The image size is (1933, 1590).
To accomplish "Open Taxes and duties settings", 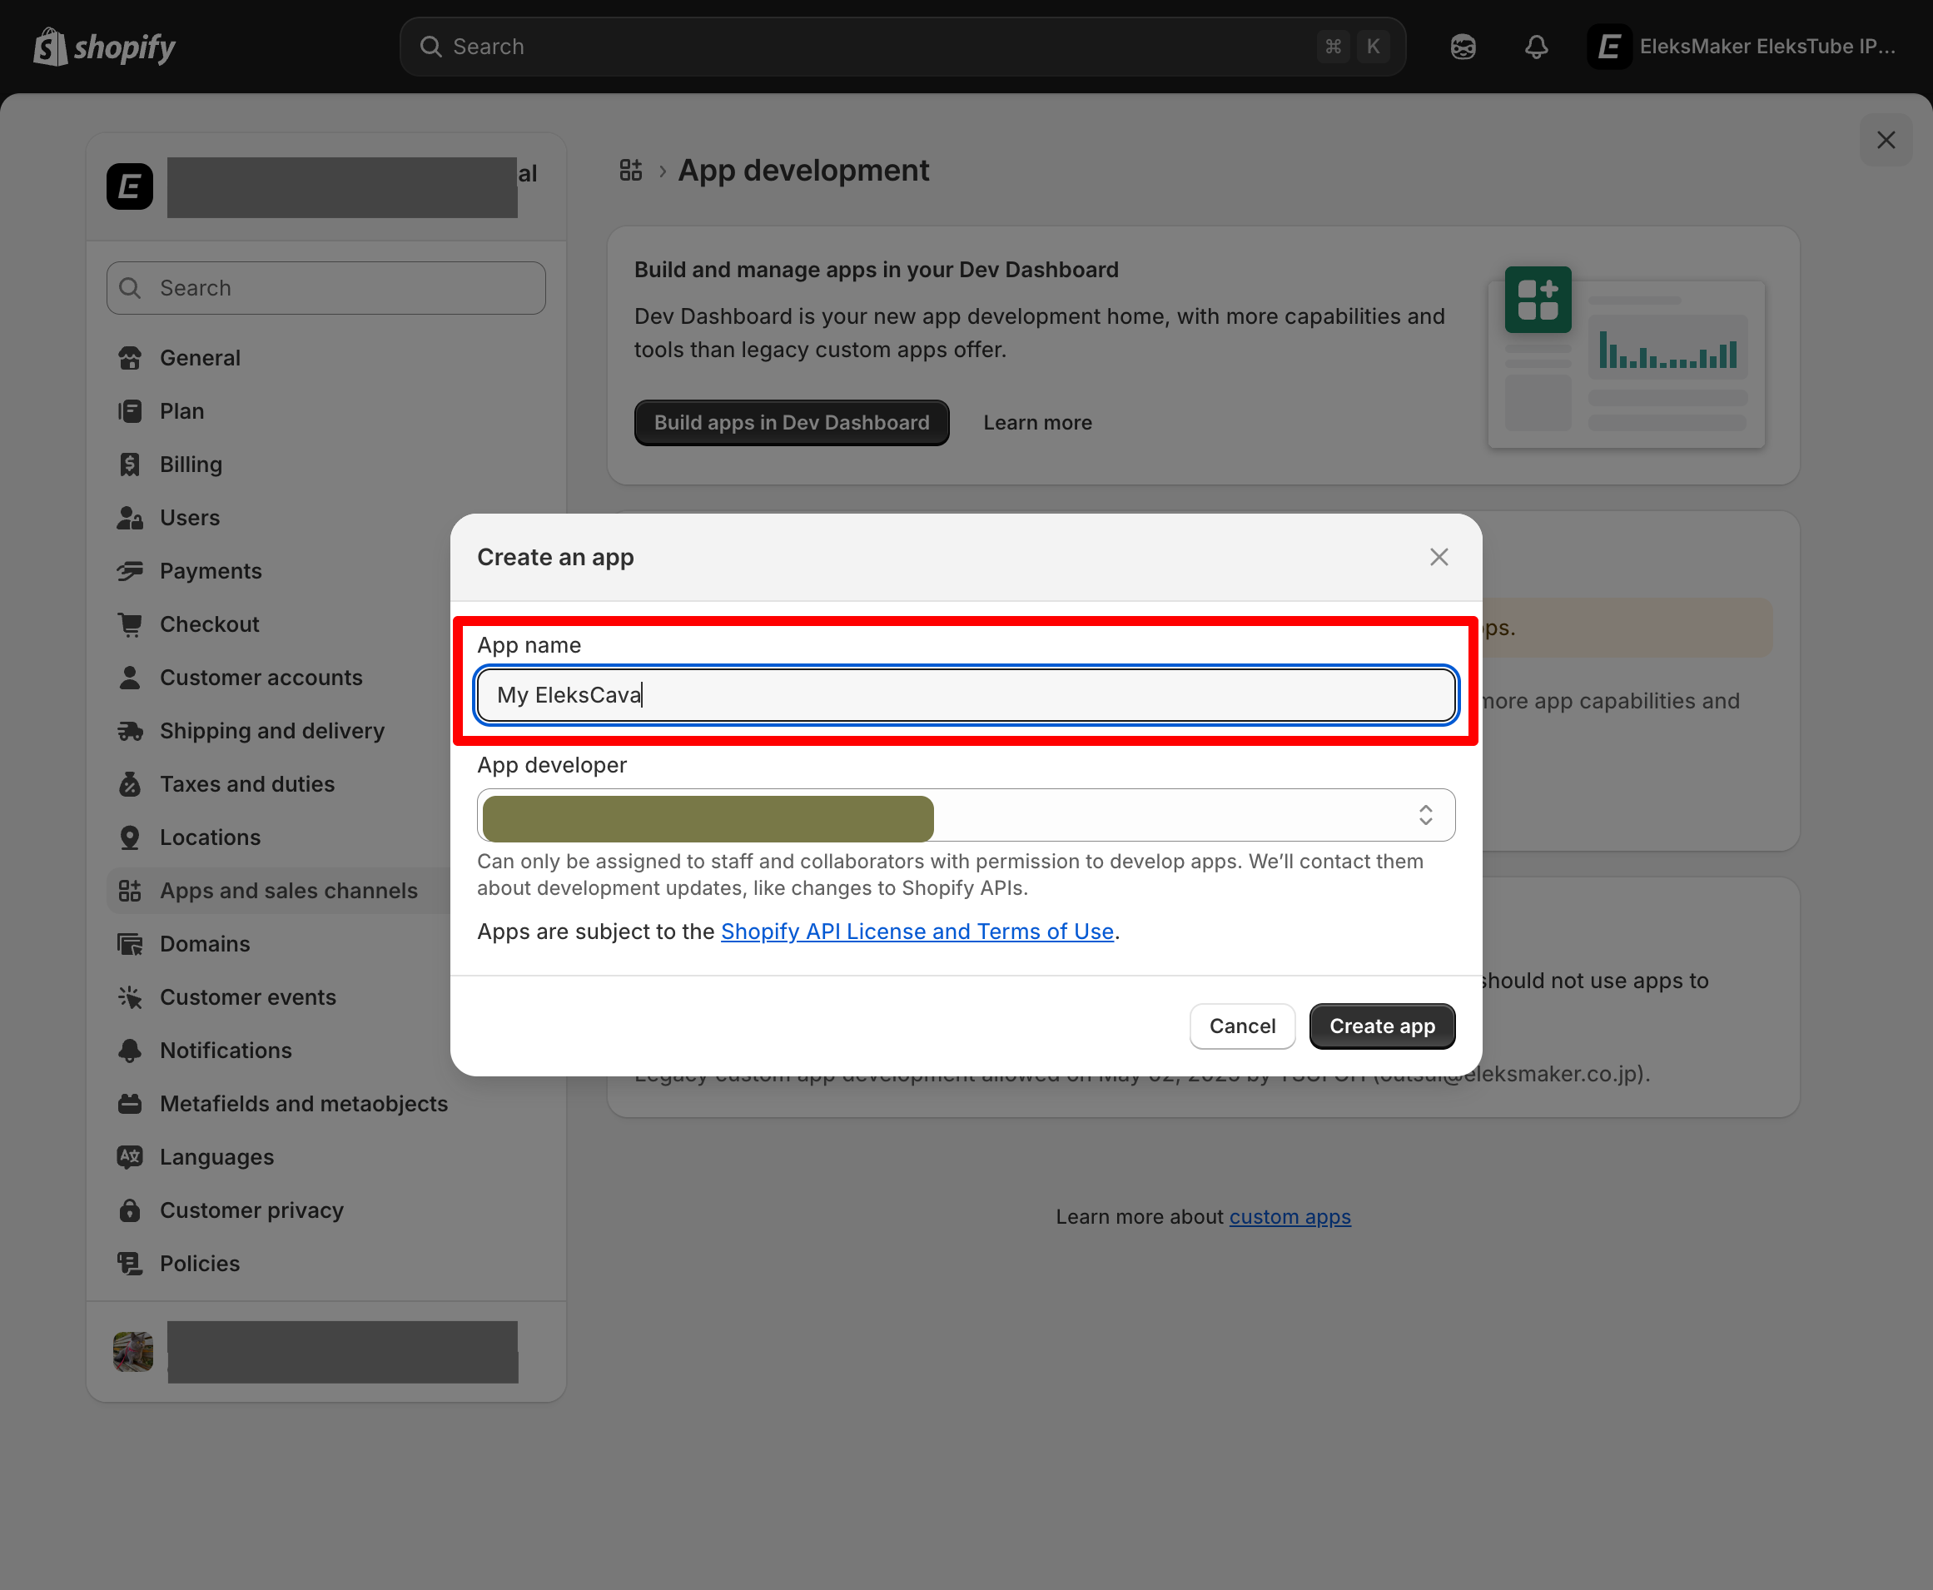I will tap(246, 784).
